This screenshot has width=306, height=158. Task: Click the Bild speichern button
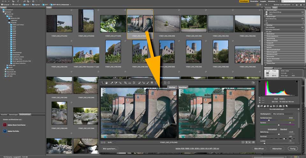tap(110, 148)
